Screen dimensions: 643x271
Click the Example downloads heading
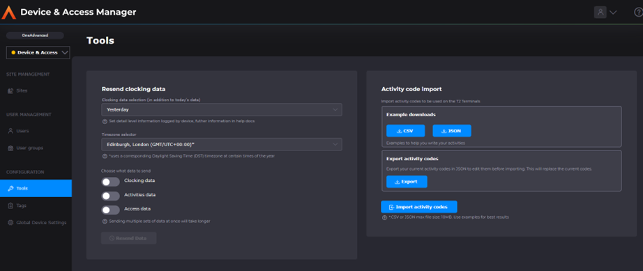[411, 115]
